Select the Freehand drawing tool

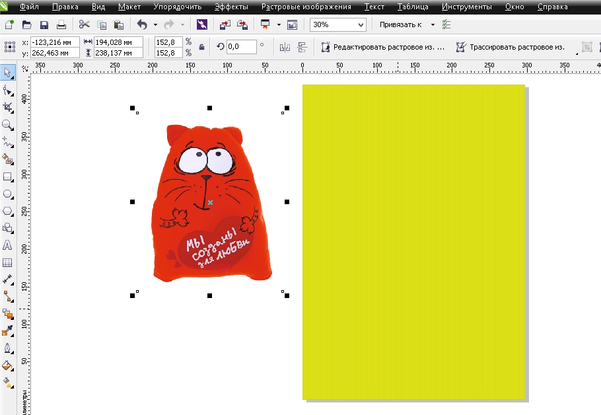[8, 142]
